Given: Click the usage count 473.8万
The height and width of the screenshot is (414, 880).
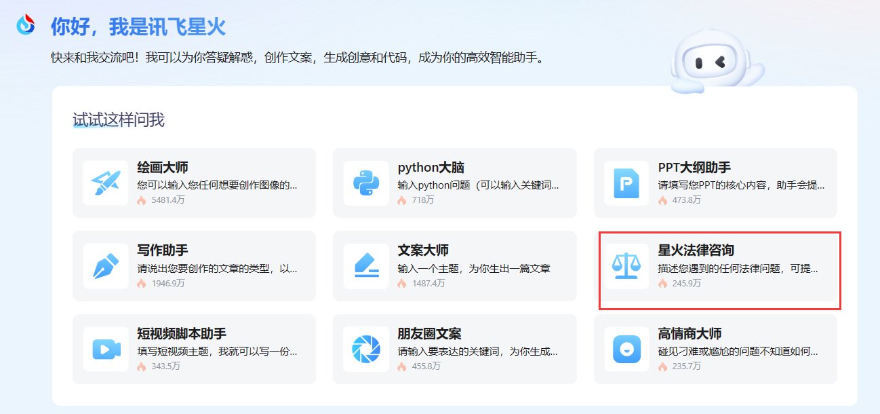Looking at the screenshot, I should coord(686,200).
